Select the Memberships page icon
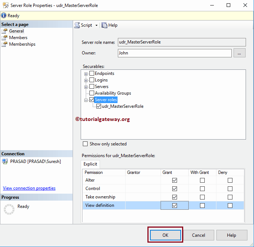Screen dimensions: 254x247 coord(5,44)
